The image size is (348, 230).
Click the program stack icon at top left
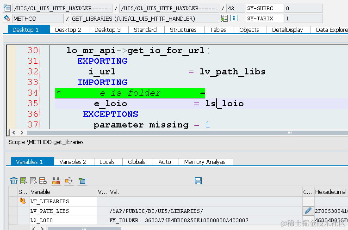[x=7, y=8]
